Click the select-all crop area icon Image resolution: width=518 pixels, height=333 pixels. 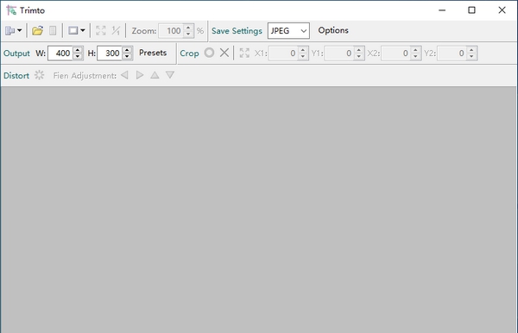244,53
